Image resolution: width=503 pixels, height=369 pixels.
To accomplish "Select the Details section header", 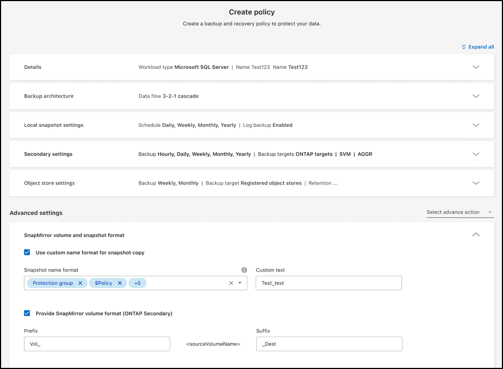I will 33,67.
